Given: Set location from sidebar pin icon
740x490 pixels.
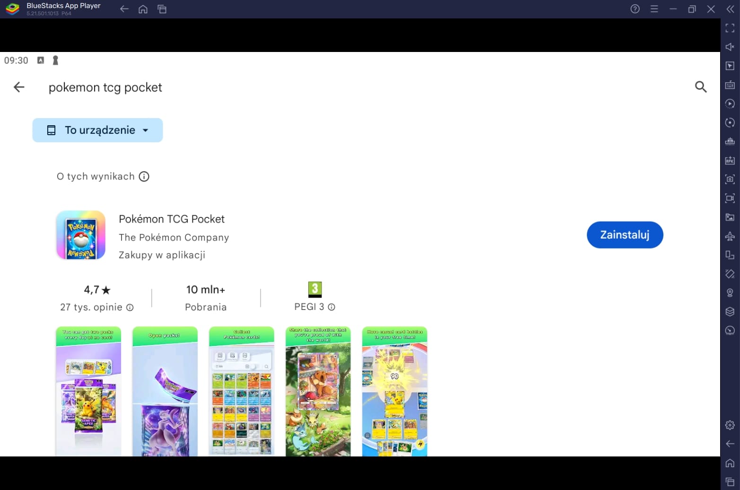Looking at the screenshot, I should (x=730, y=293).
